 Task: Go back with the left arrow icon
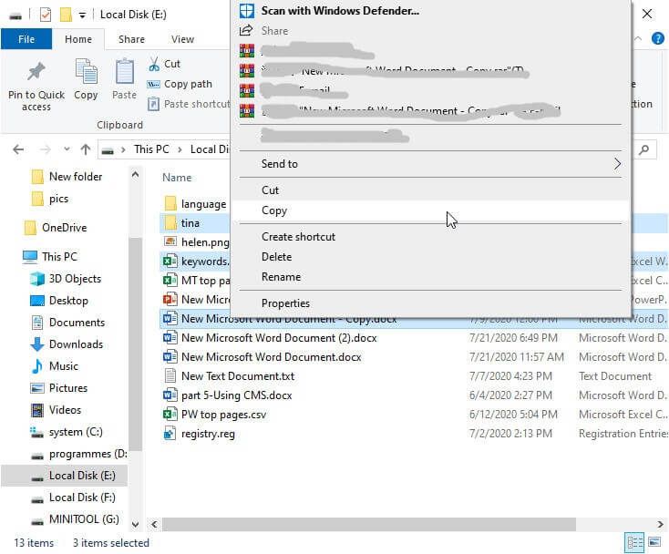[18, 149]
